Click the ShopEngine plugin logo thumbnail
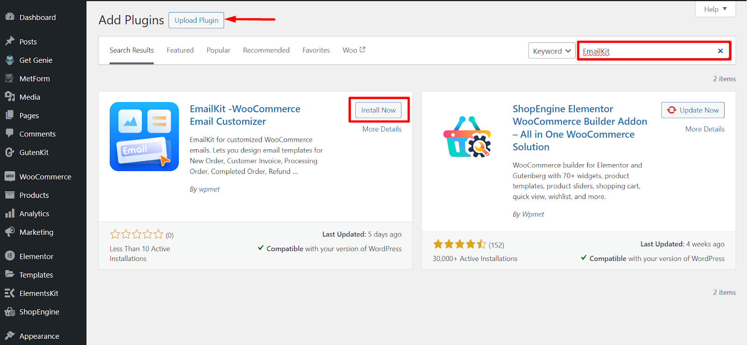 click(x=467, y=137)
